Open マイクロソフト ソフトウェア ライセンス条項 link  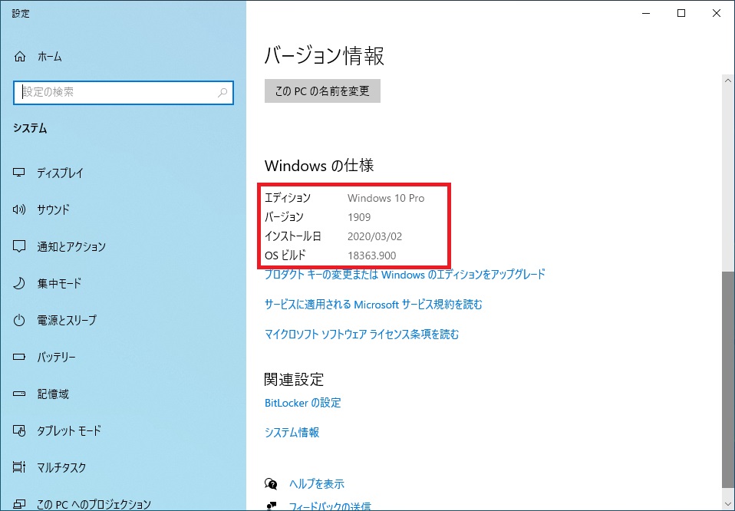coord(362,335)
